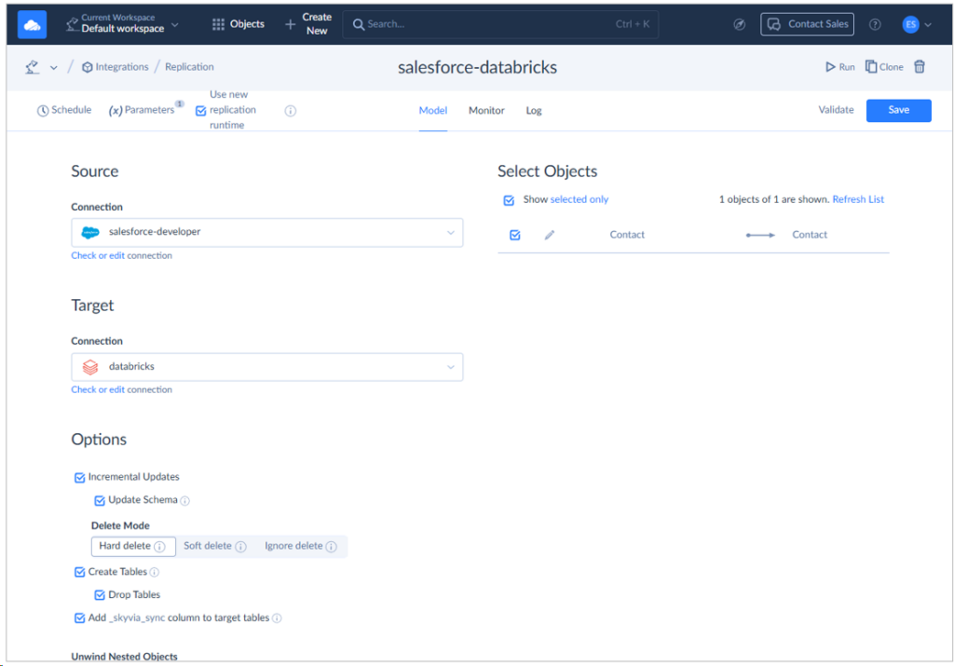Image resolution: width=954 pixels, height=666 pixels.
Task: Click the Ignore delete info icon
Action: 331,547
